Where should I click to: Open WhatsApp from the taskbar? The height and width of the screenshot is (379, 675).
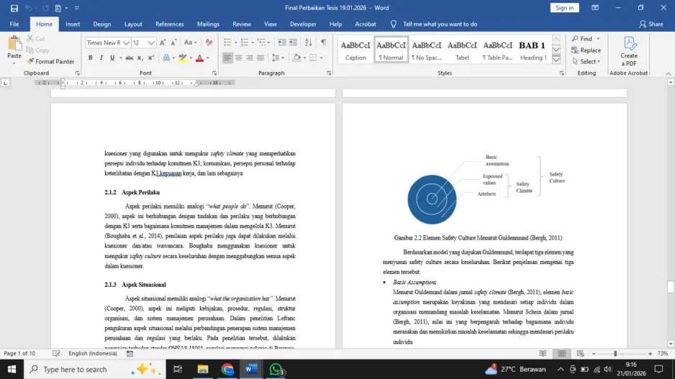[276, 369]
